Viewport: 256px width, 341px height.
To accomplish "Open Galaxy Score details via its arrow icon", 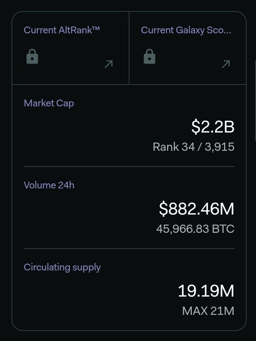I will click(x=226, y=64).
